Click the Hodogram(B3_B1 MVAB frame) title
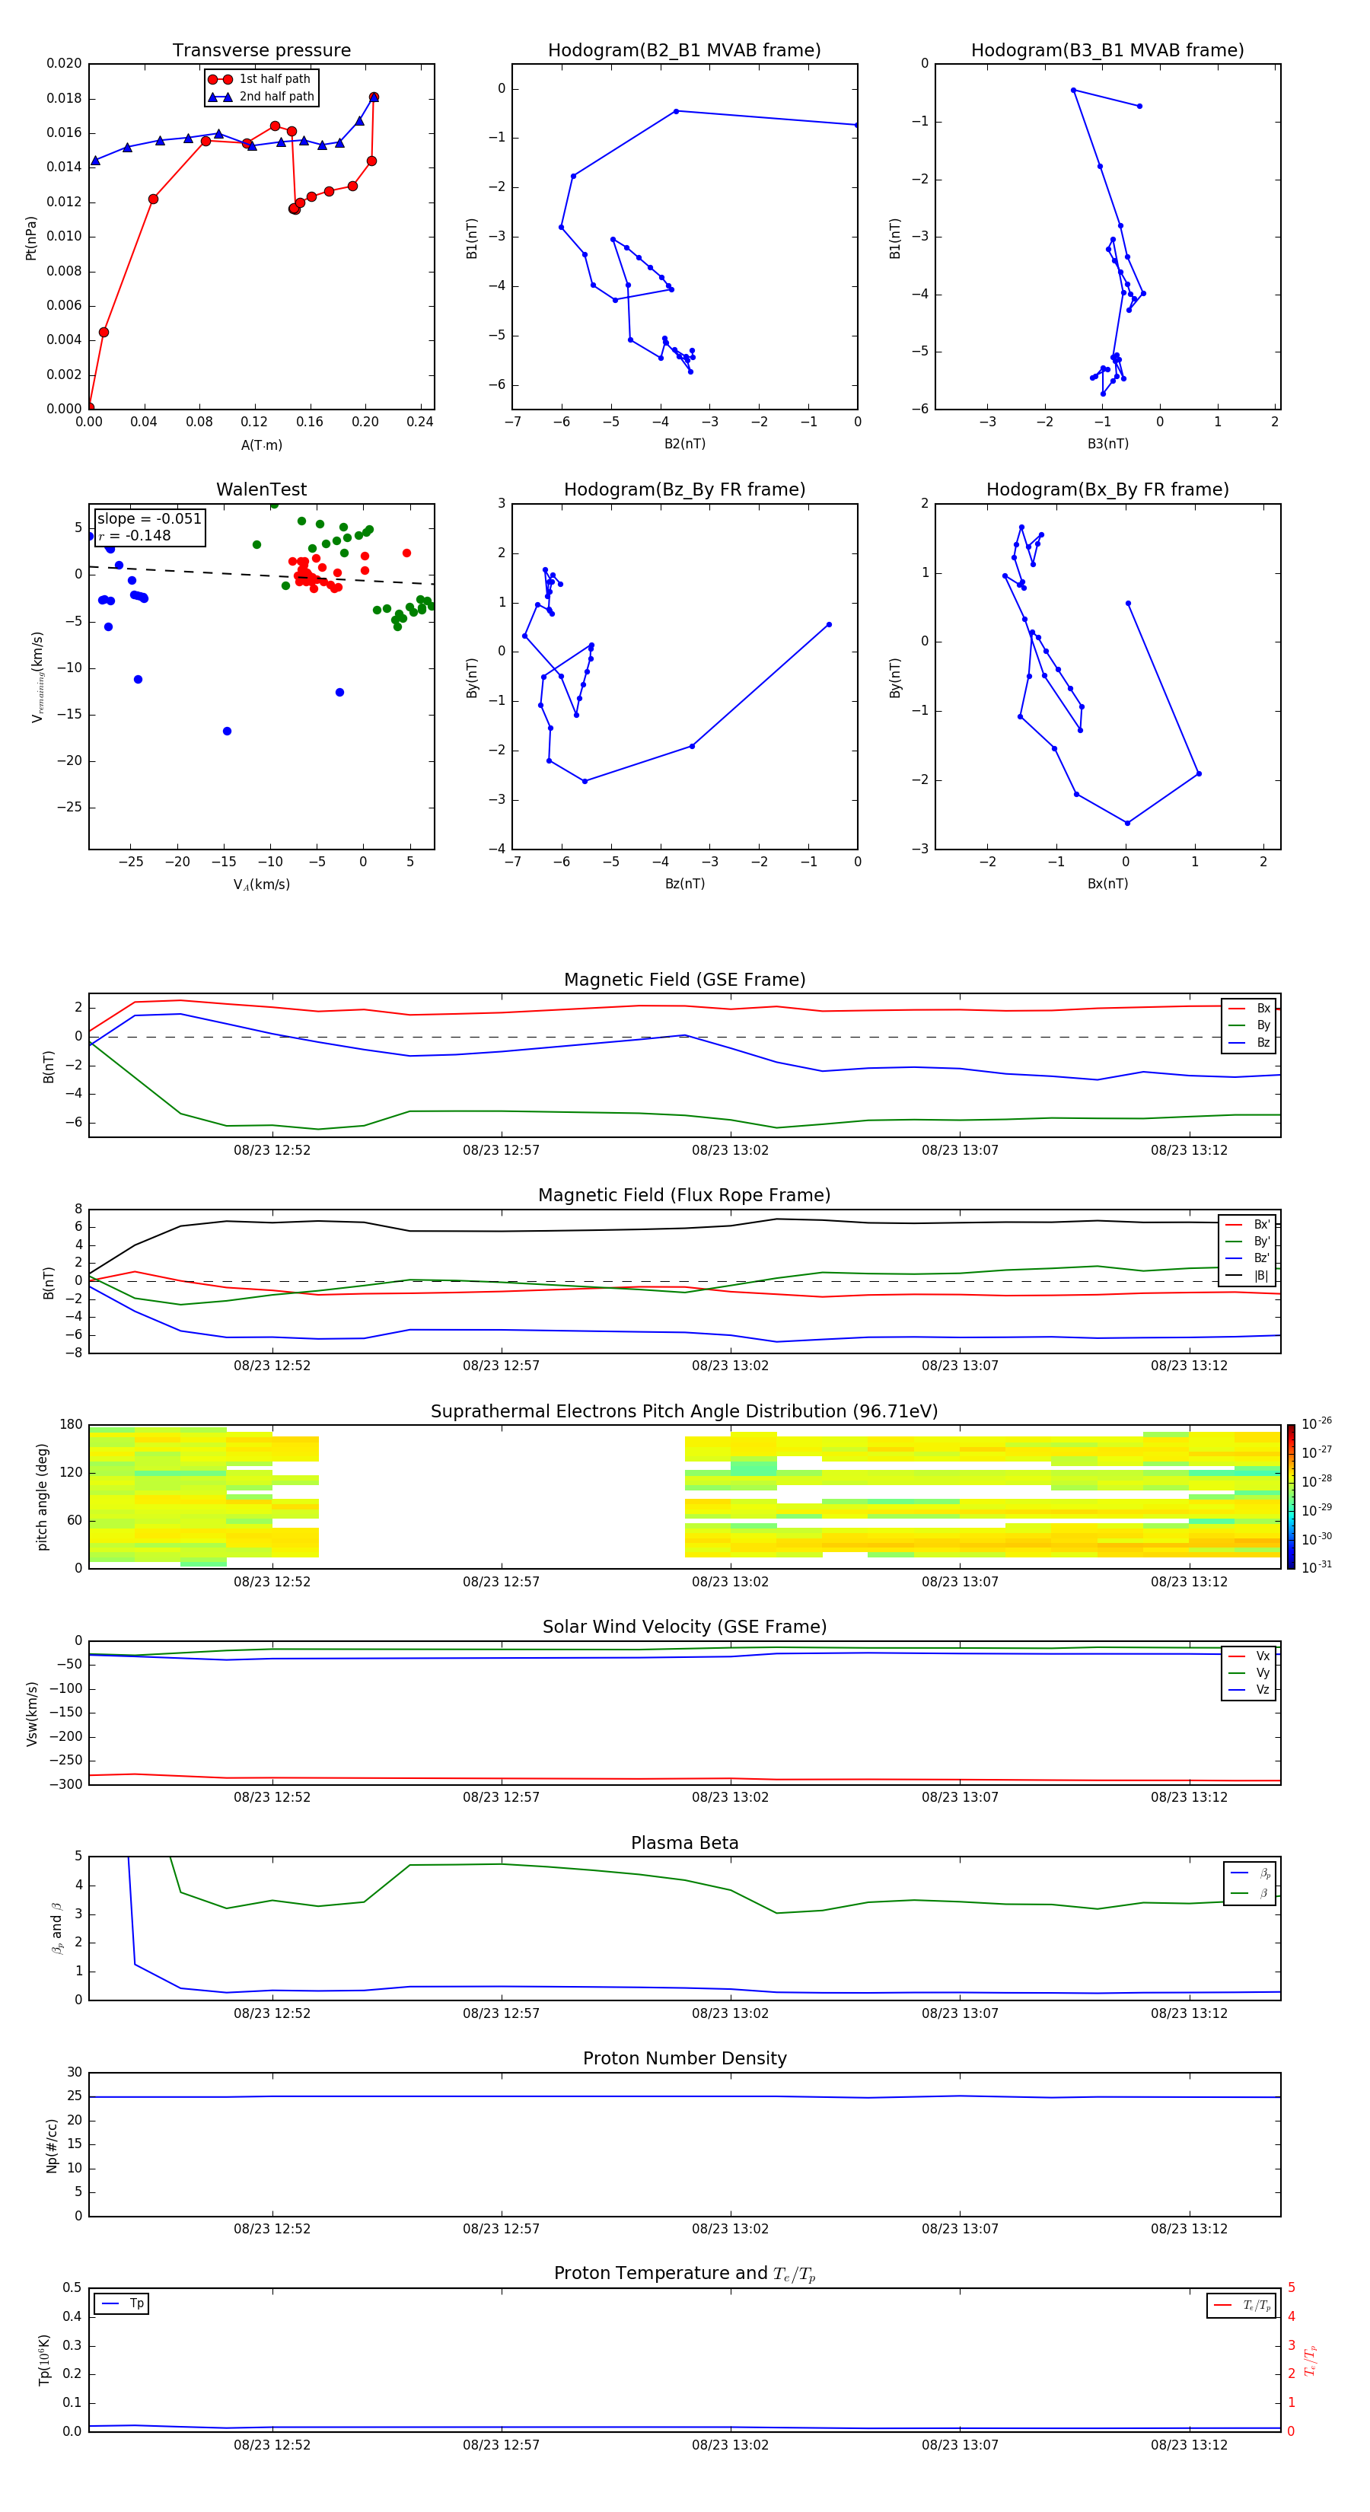 (x=1107, y=51)
